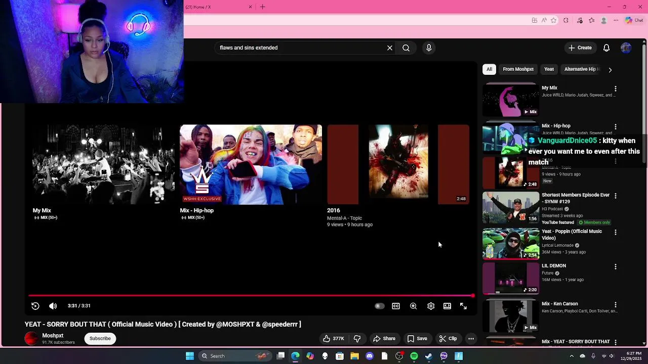This screenshot has width=648, height=364.
Task: Open Steam from the taskbar
Action: [x=429, y=356]
